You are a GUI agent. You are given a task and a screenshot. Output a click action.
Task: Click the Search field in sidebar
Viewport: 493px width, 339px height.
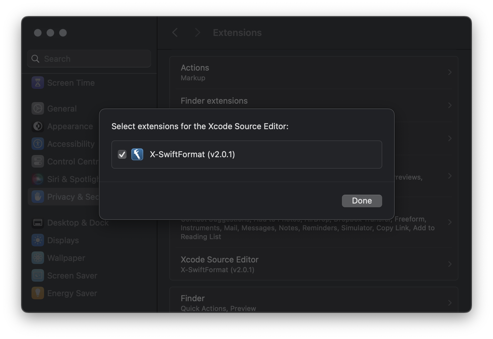pyautogui.click(x=89, y=59)
